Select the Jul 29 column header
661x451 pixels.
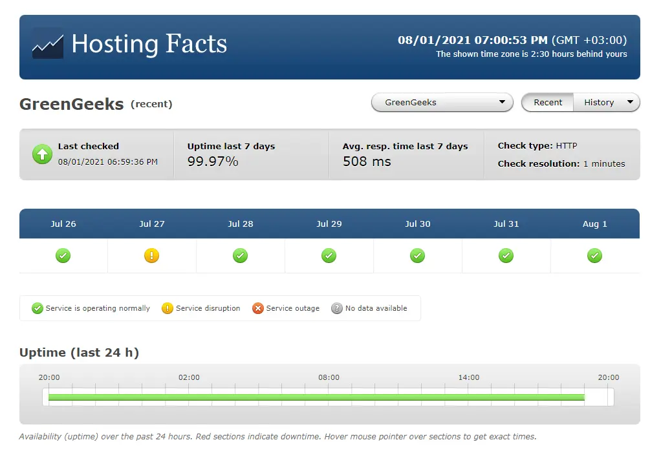pos(329,224)
